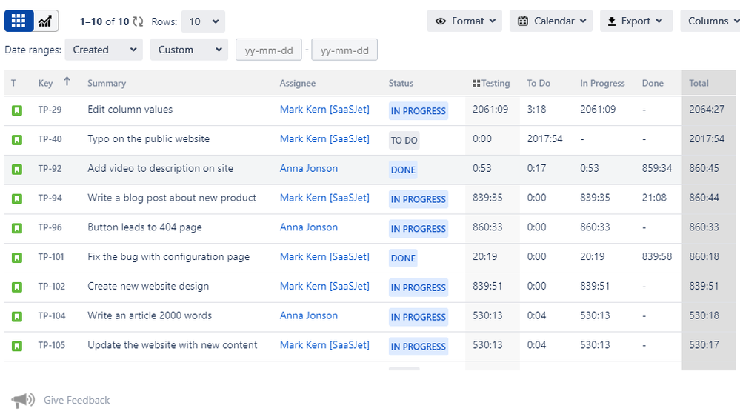
Task: Click summary 'Button leads to 404 page'
Action: tap(145, 227)
